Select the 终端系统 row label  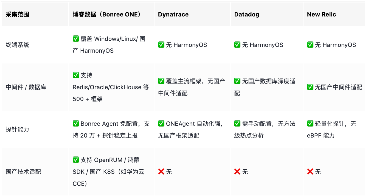pyautogui.click(x=17, y=45)
